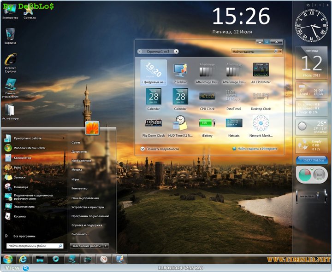The image size is (332, 272).
Task: Open 'Документы' from the Start menu
Action: tap(79, 151)
